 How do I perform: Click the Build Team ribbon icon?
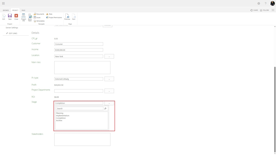(x=30, y=17)
